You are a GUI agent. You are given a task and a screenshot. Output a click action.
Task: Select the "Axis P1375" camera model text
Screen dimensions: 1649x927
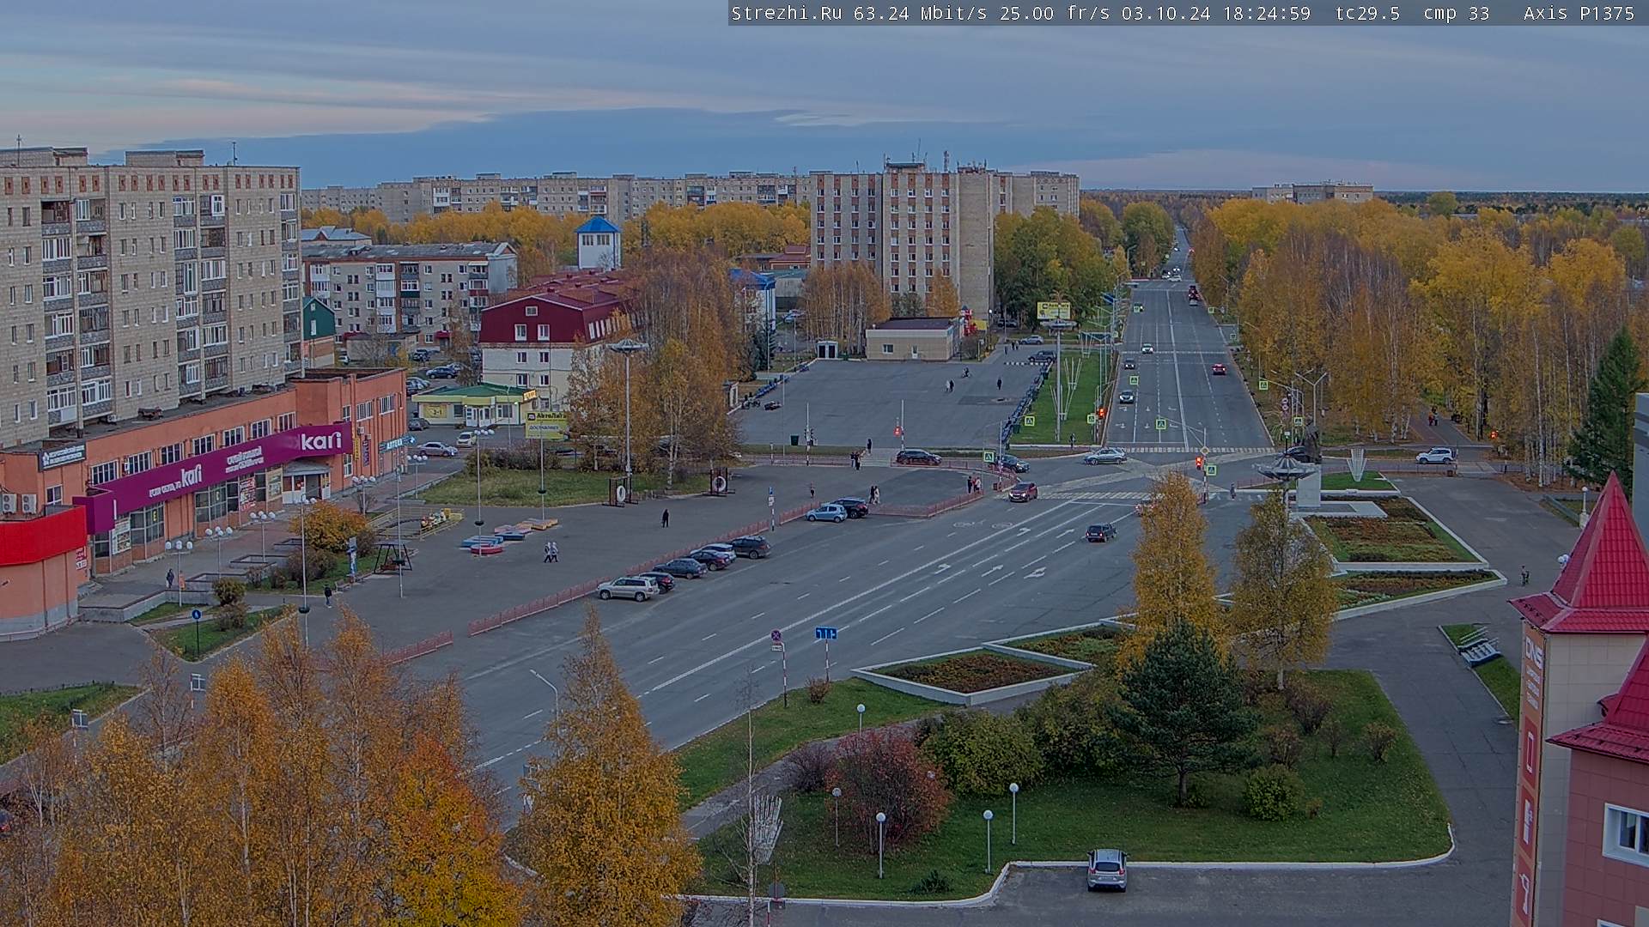pyautogui.click(x=1579, y=13)
